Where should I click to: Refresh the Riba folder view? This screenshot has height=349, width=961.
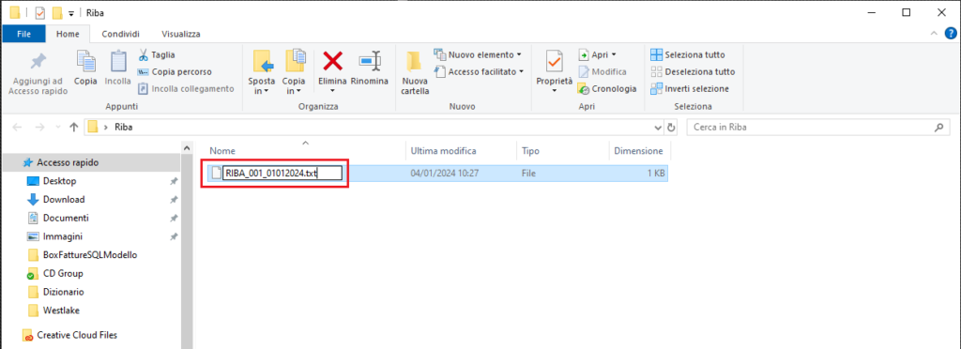pos(671,128)
